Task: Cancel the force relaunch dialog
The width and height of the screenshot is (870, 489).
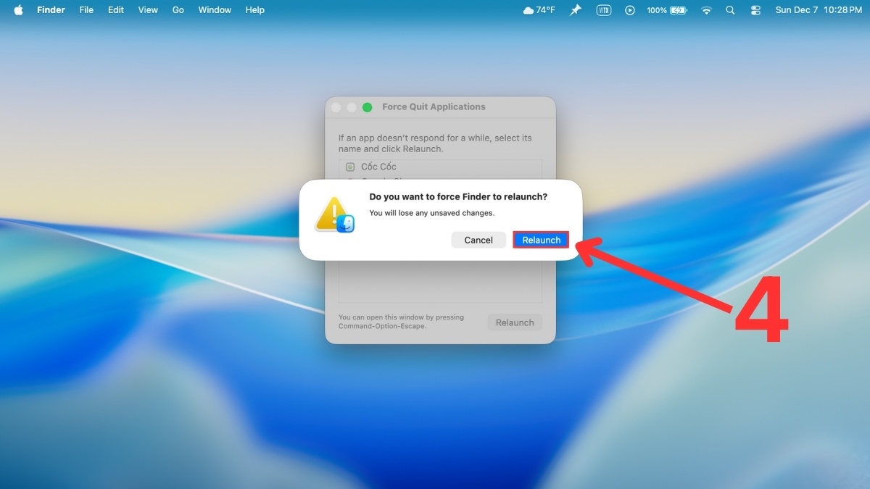Action: 478,240
